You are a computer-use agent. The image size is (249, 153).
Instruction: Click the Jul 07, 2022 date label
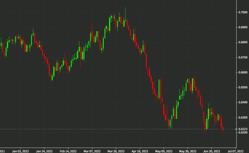pos(235,151)
